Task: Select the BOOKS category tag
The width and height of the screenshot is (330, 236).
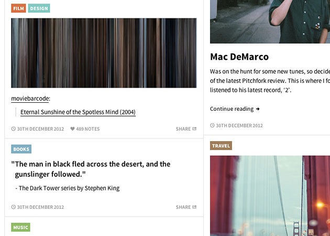Action: [x=21, y=149]
